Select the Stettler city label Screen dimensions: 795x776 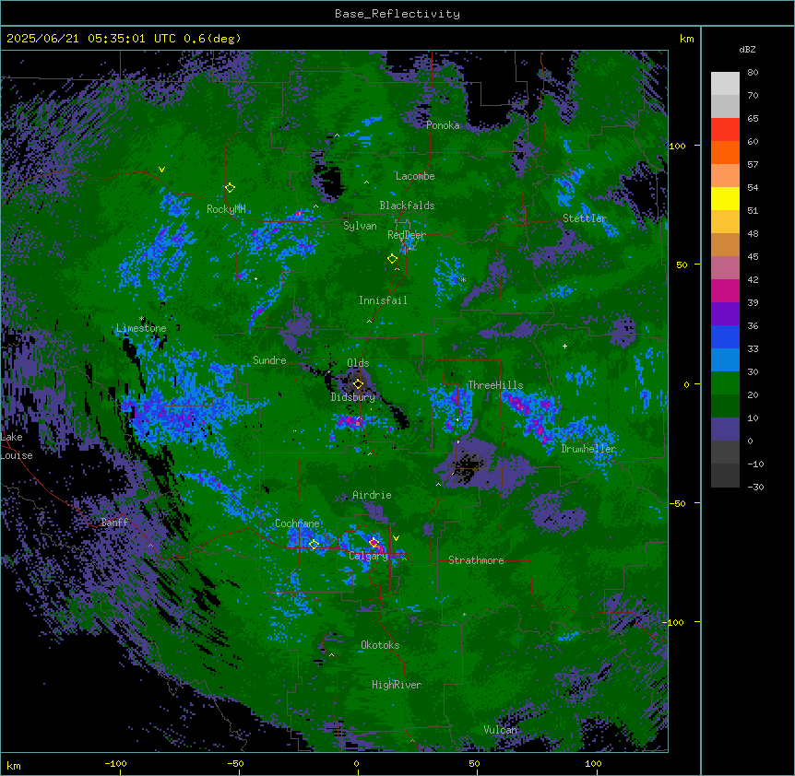pyautogui.click(x=585, y=218)
